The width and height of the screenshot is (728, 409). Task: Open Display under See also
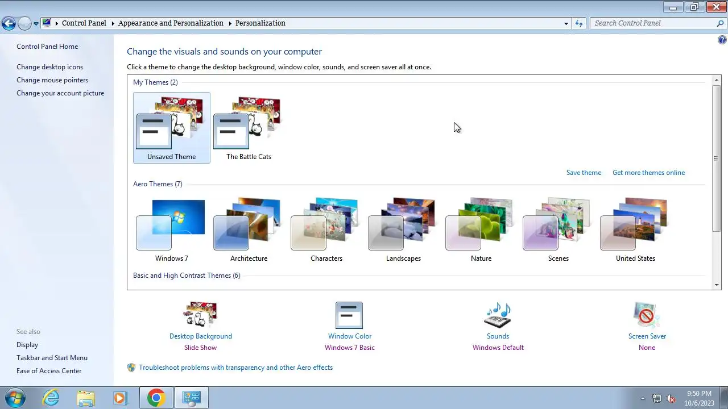pos(27,345)
